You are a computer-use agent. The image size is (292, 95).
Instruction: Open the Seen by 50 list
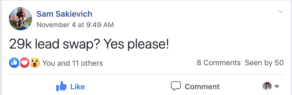[264, 63]
